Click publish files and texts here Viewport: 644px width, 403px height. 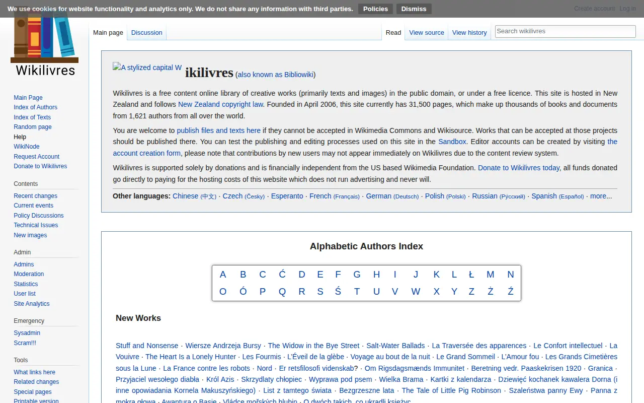pyautogui.click(x=218, y=130)
